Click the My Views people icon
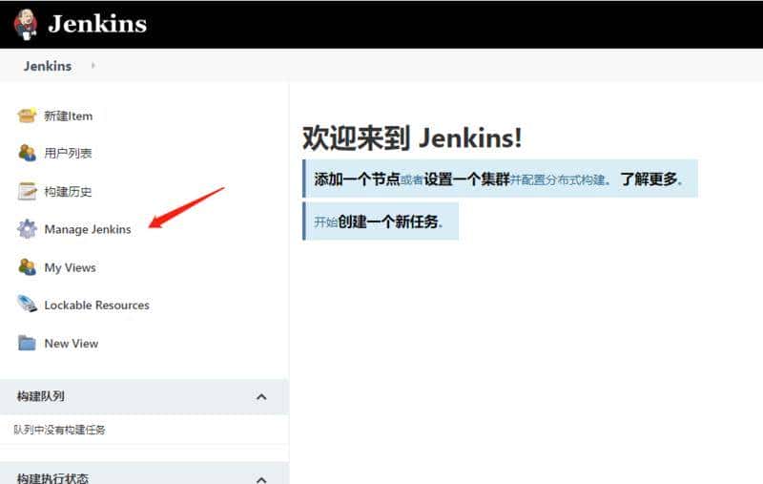Image resolution: width=763 pixels, height=484 pixels. point(27,267)
